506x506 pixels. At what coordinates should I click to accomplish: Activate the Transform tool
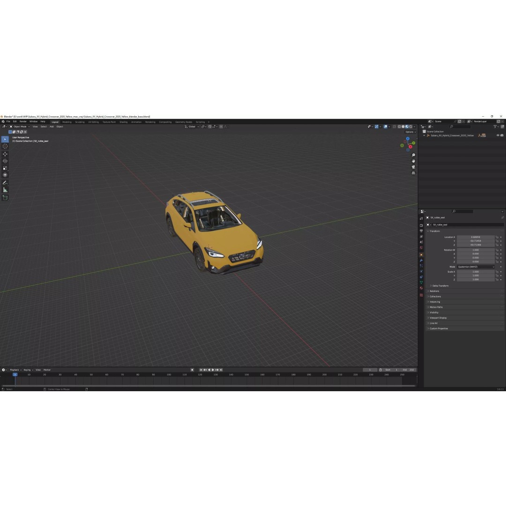[5, 175]
